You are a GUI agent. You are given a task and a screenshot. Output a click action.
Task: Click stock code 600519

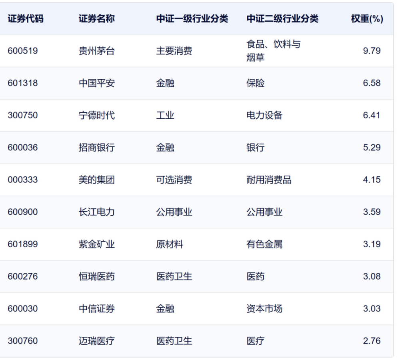23,51
